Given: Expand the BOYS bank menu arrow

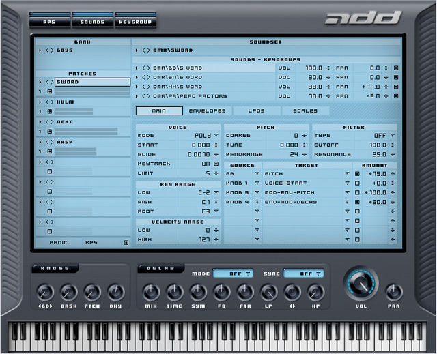Looking at the screenshot, I should 40,50.
